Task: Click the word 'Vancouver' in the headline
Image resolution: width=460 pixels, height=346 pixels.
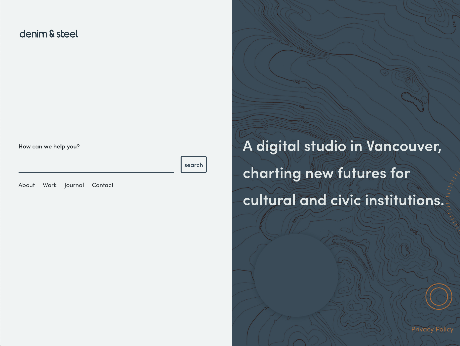Action: point(404,146)
